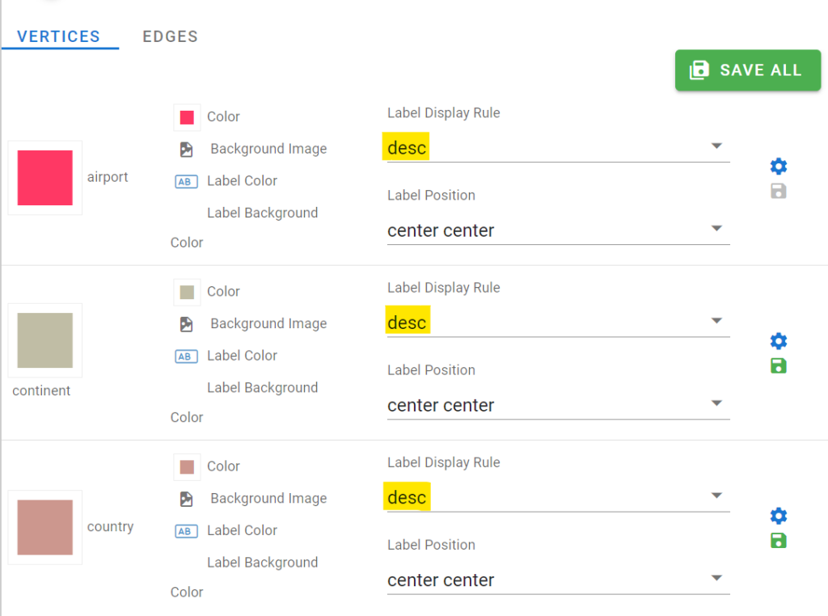Screen dimensions: 828x616
Task: Click Label Color icon for continent
Action: [187, 357]
